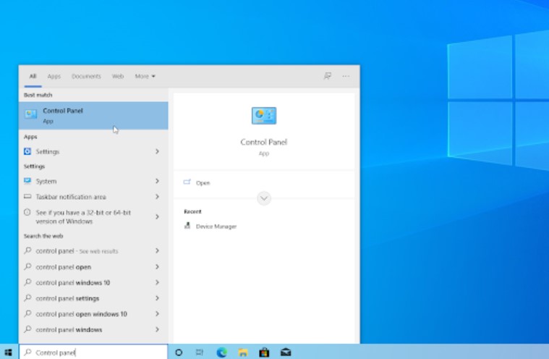Open Device Manager from the Recent list
Image resolution: width=549 pixels, height=359 pixels.
click(x=216, y=227)
